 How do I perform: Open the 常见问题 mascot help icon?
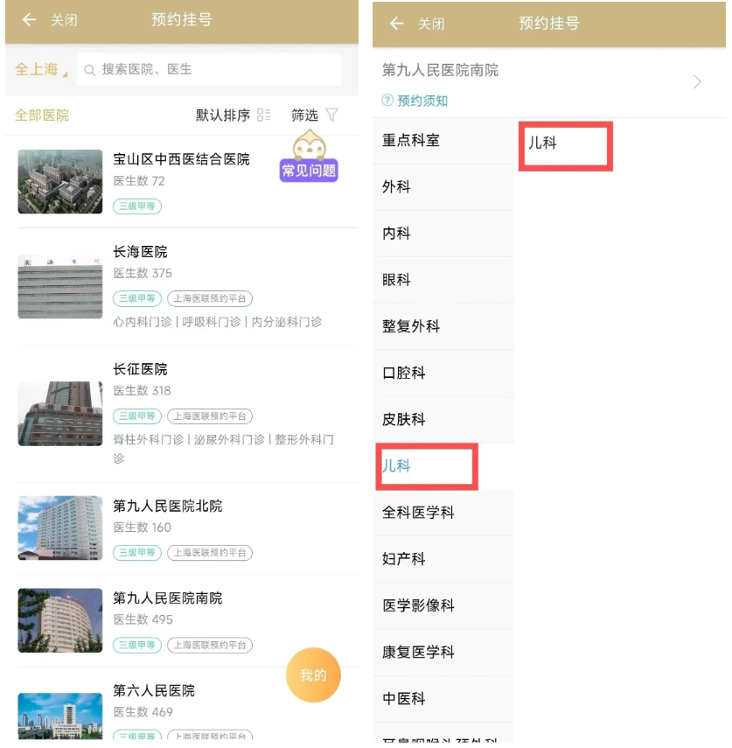coord(309,157)
